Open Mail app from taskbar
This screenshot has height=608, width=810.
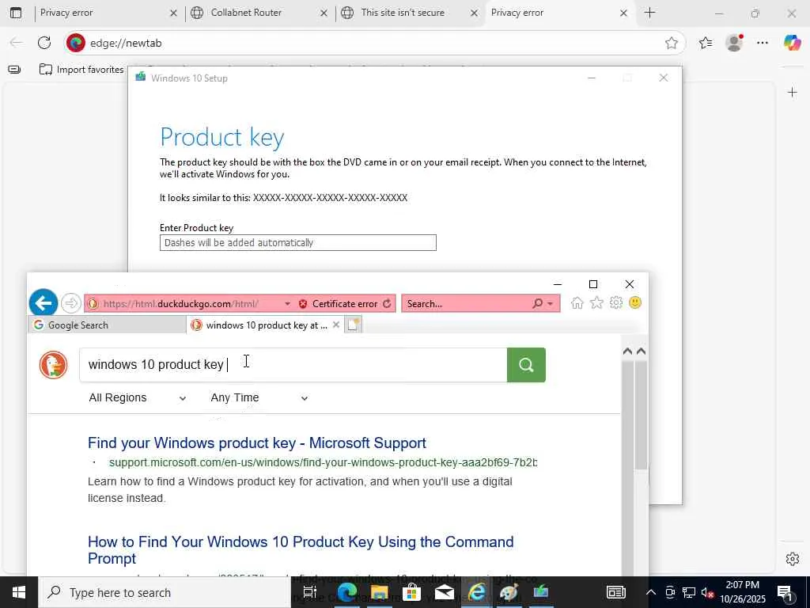coord(444,592)
